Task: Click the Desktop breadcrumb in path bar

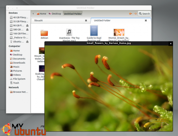Action: click(55, 14)
